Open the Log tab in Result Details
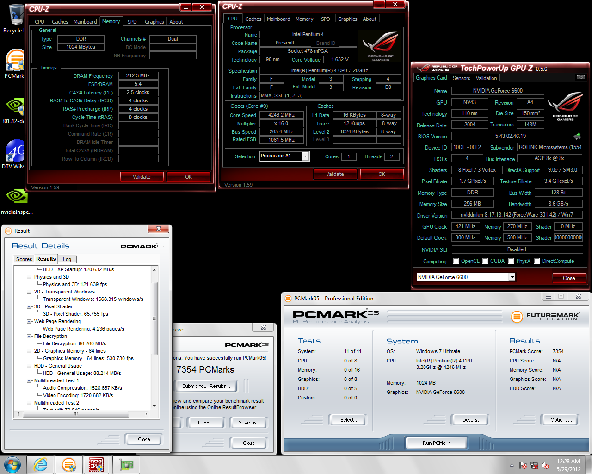Viewport: 592px width, 474px height. point(67,259)
